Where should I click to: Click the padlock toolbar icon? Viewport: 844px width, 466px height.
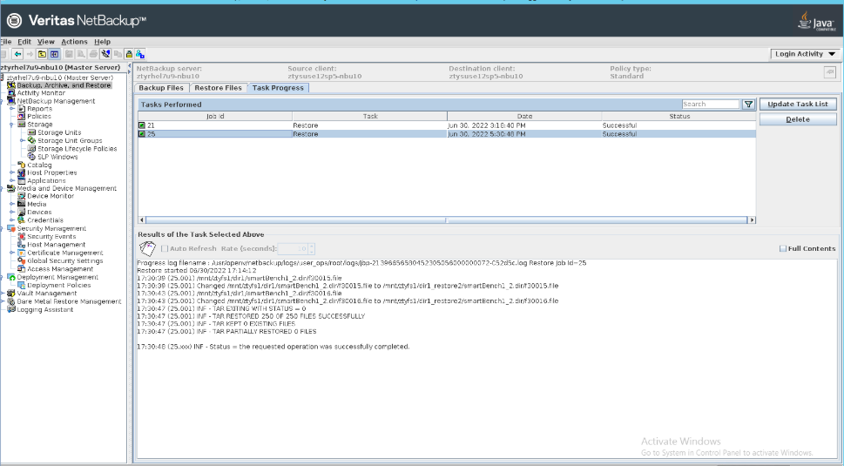coord(129,54)
